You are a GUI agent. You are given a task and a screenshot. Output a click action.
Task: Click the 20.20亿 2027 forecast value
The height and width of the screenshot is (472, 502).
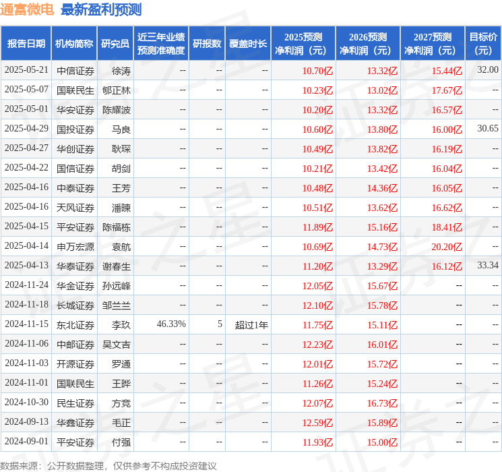point(447,247)
